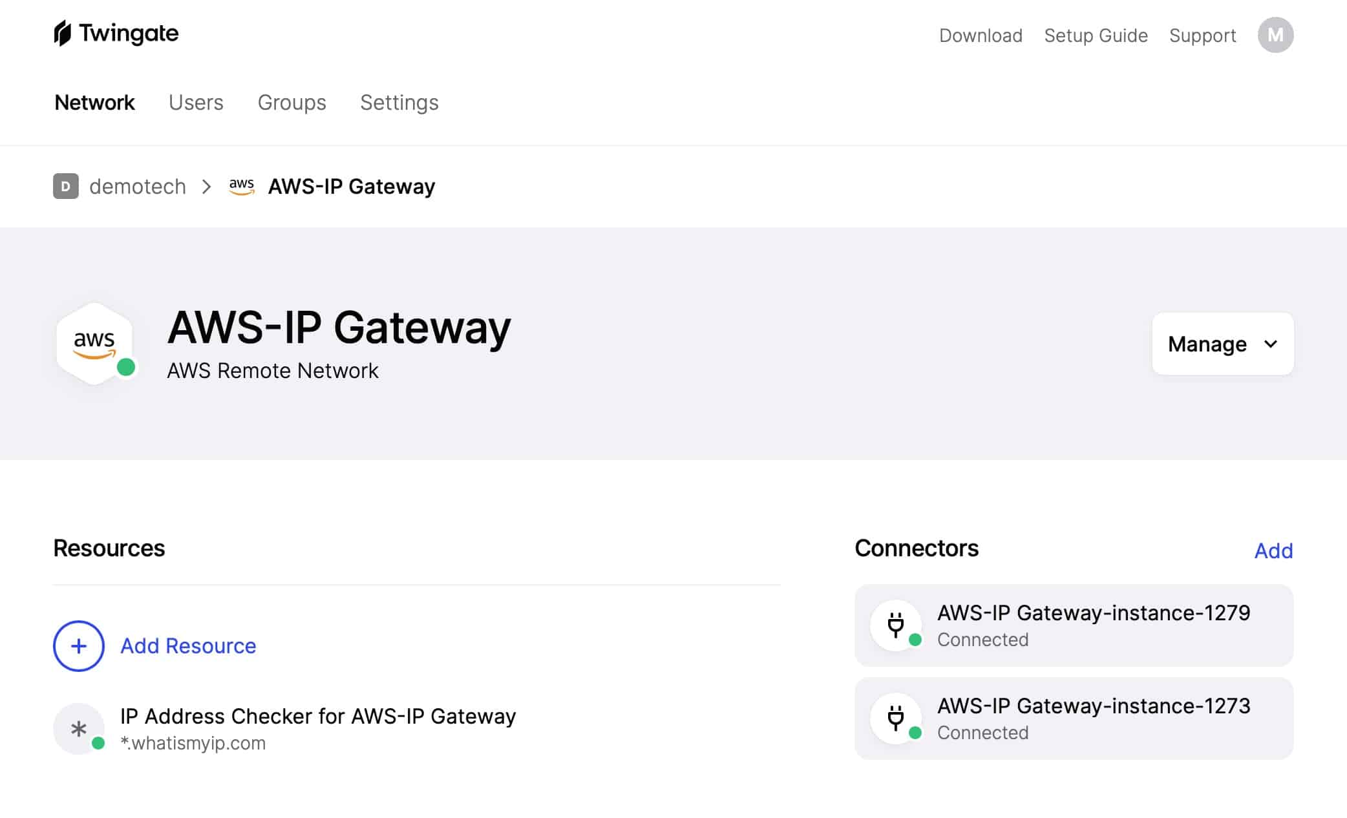This screenshot has height=818, width=1347.
Task: Click the plus circle Add Resource icon
Action: (x=79, y=646)
